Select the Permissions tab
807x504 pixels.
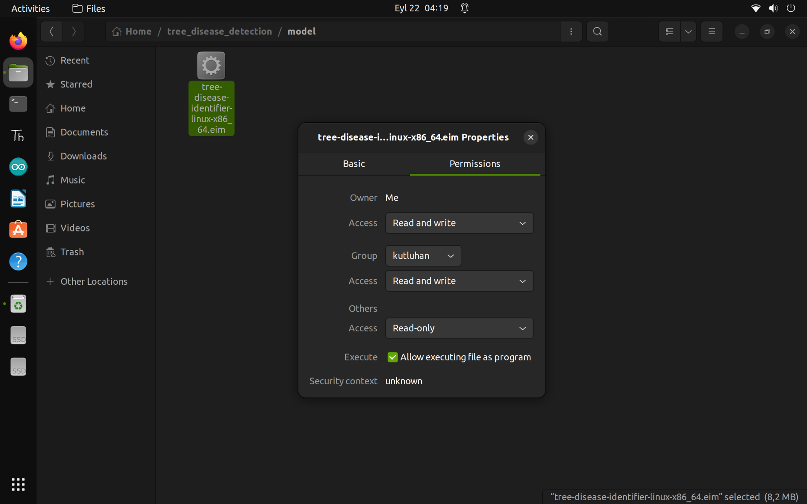tap(475, 164)
